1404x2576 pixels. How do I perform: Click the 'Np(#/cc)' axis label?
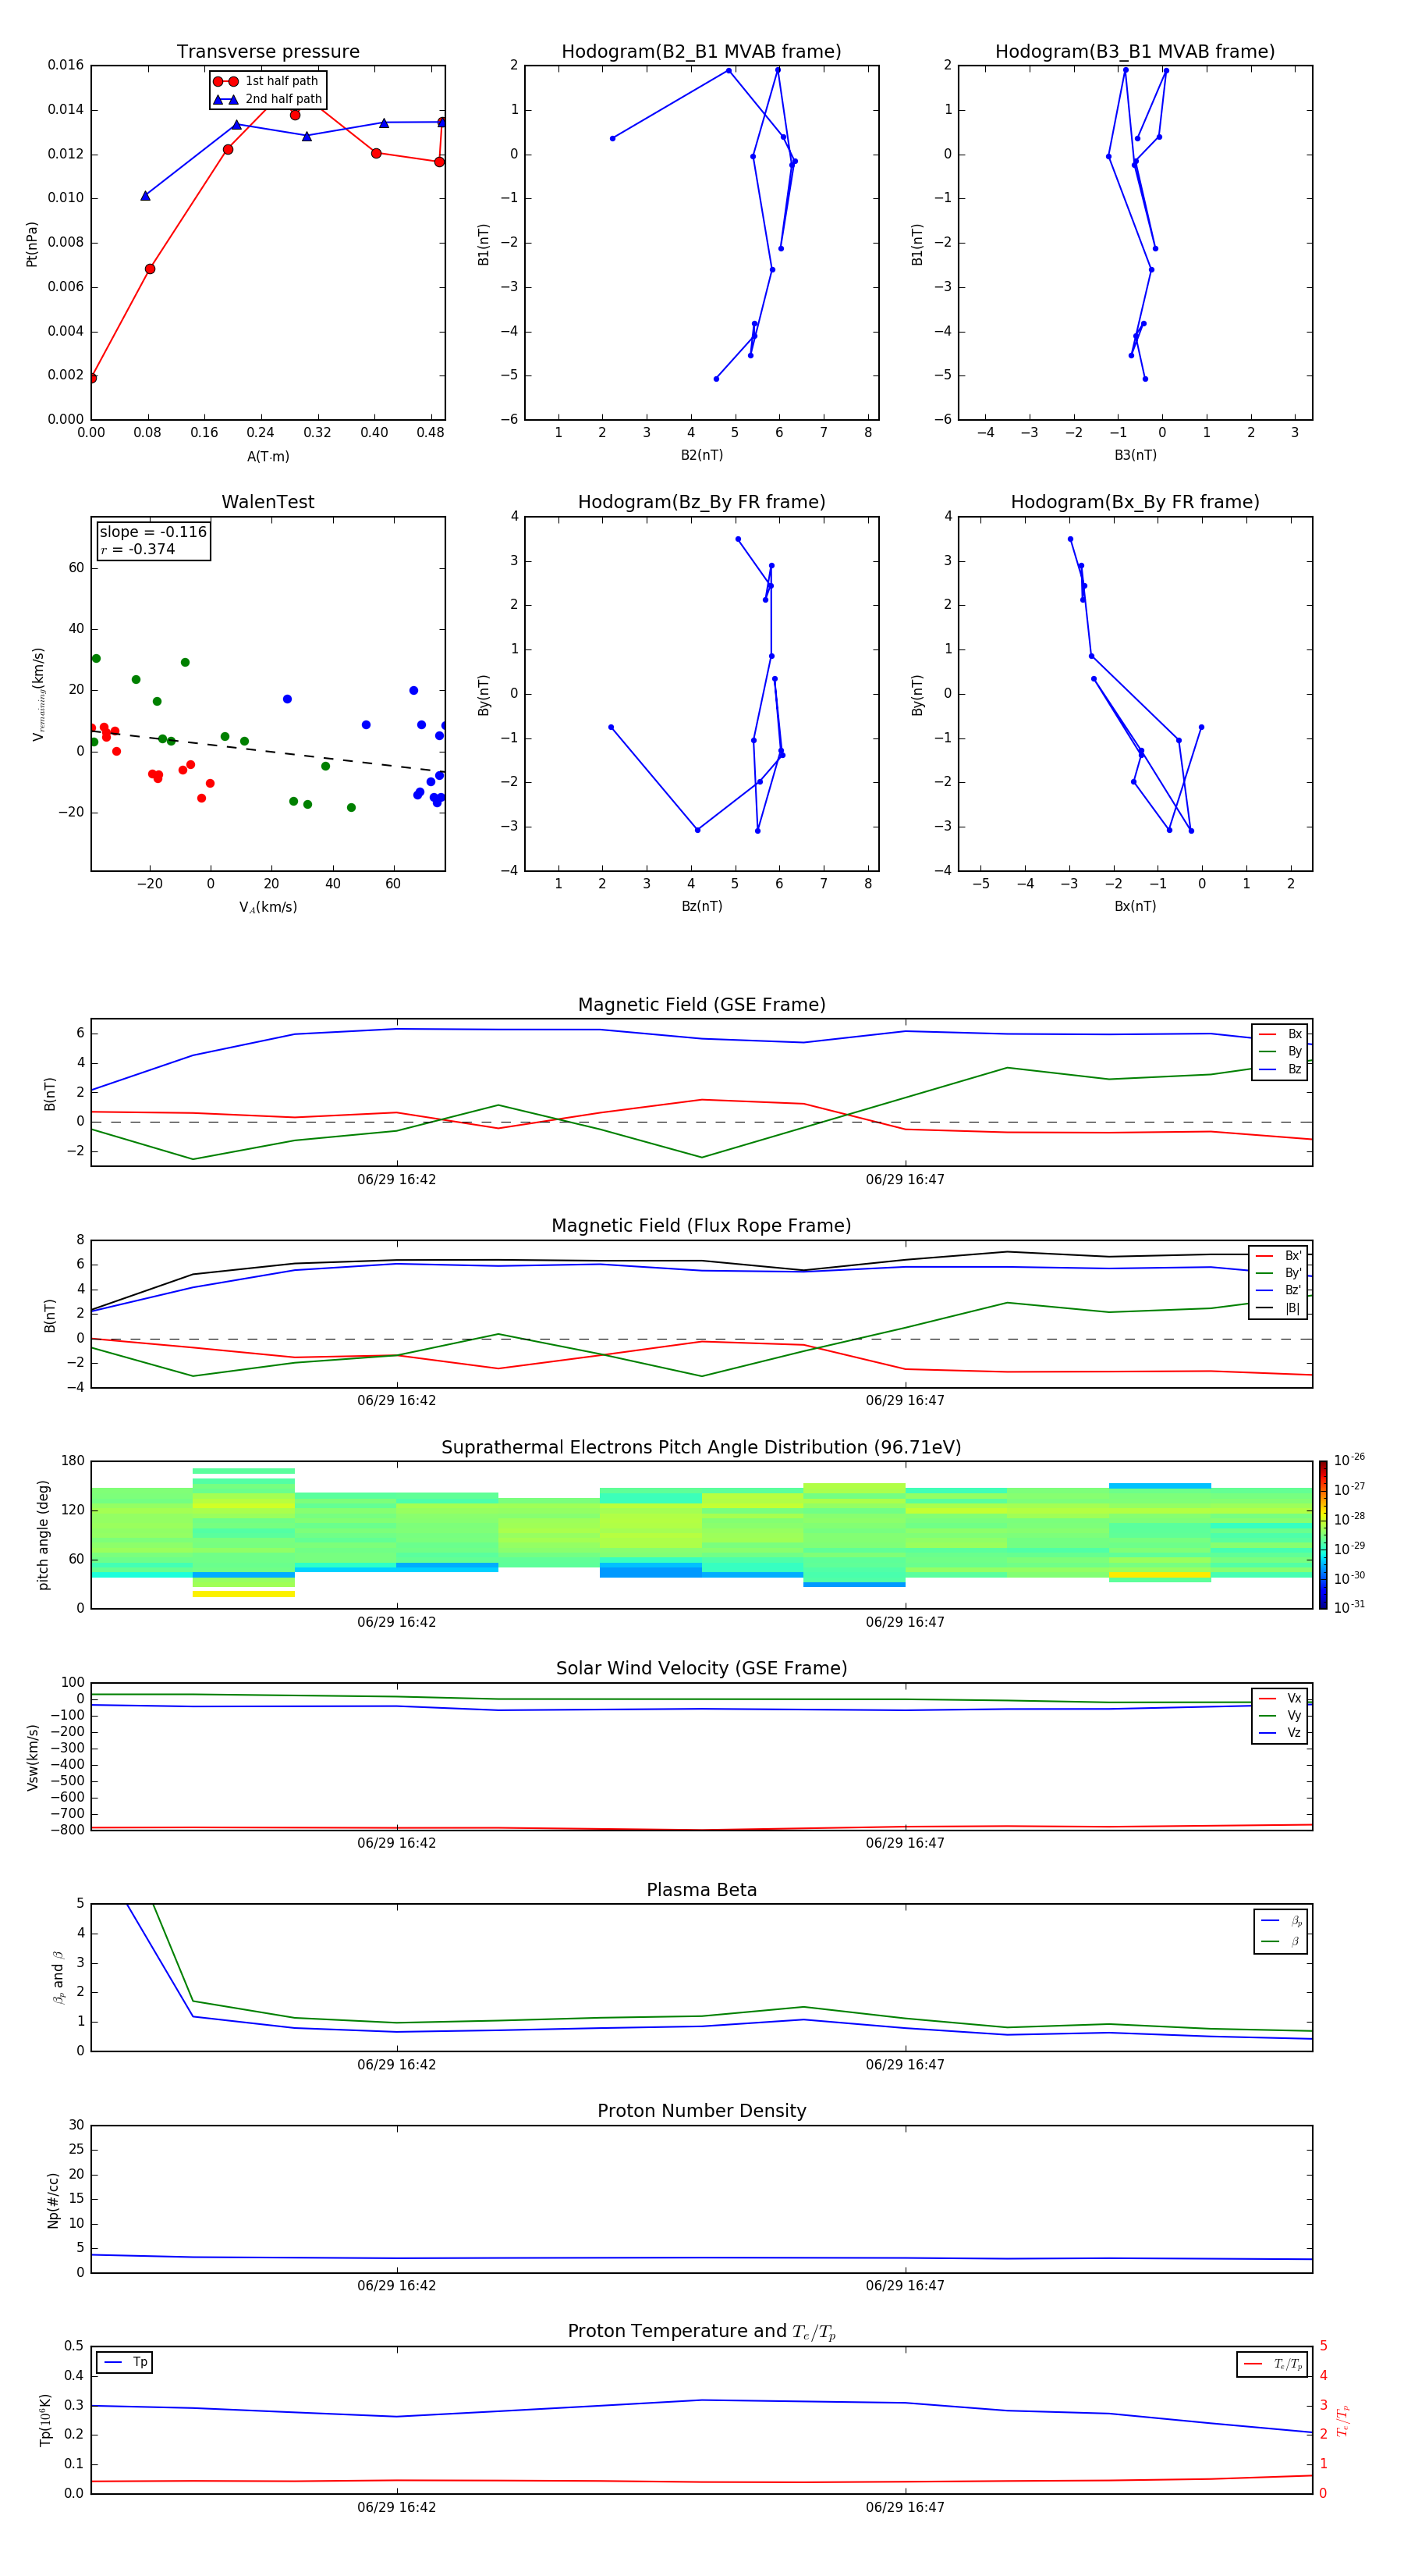click(x=54, y=2199)
